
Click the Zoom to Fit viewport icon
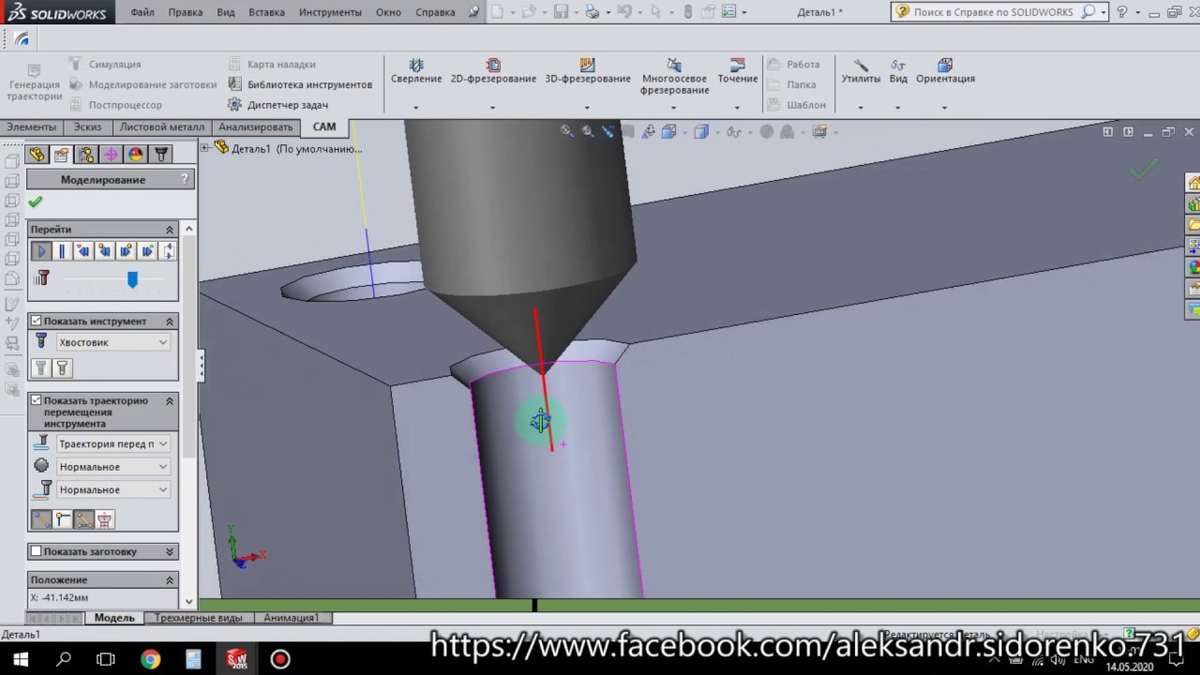pos(566,131)
